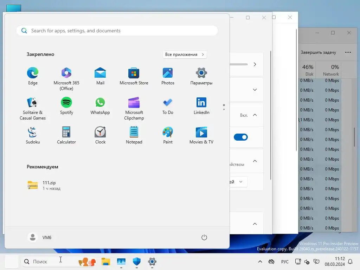360x270 pixels.
Task: Open Windows Security shield on taskbar
Action: tap(137, 262)
